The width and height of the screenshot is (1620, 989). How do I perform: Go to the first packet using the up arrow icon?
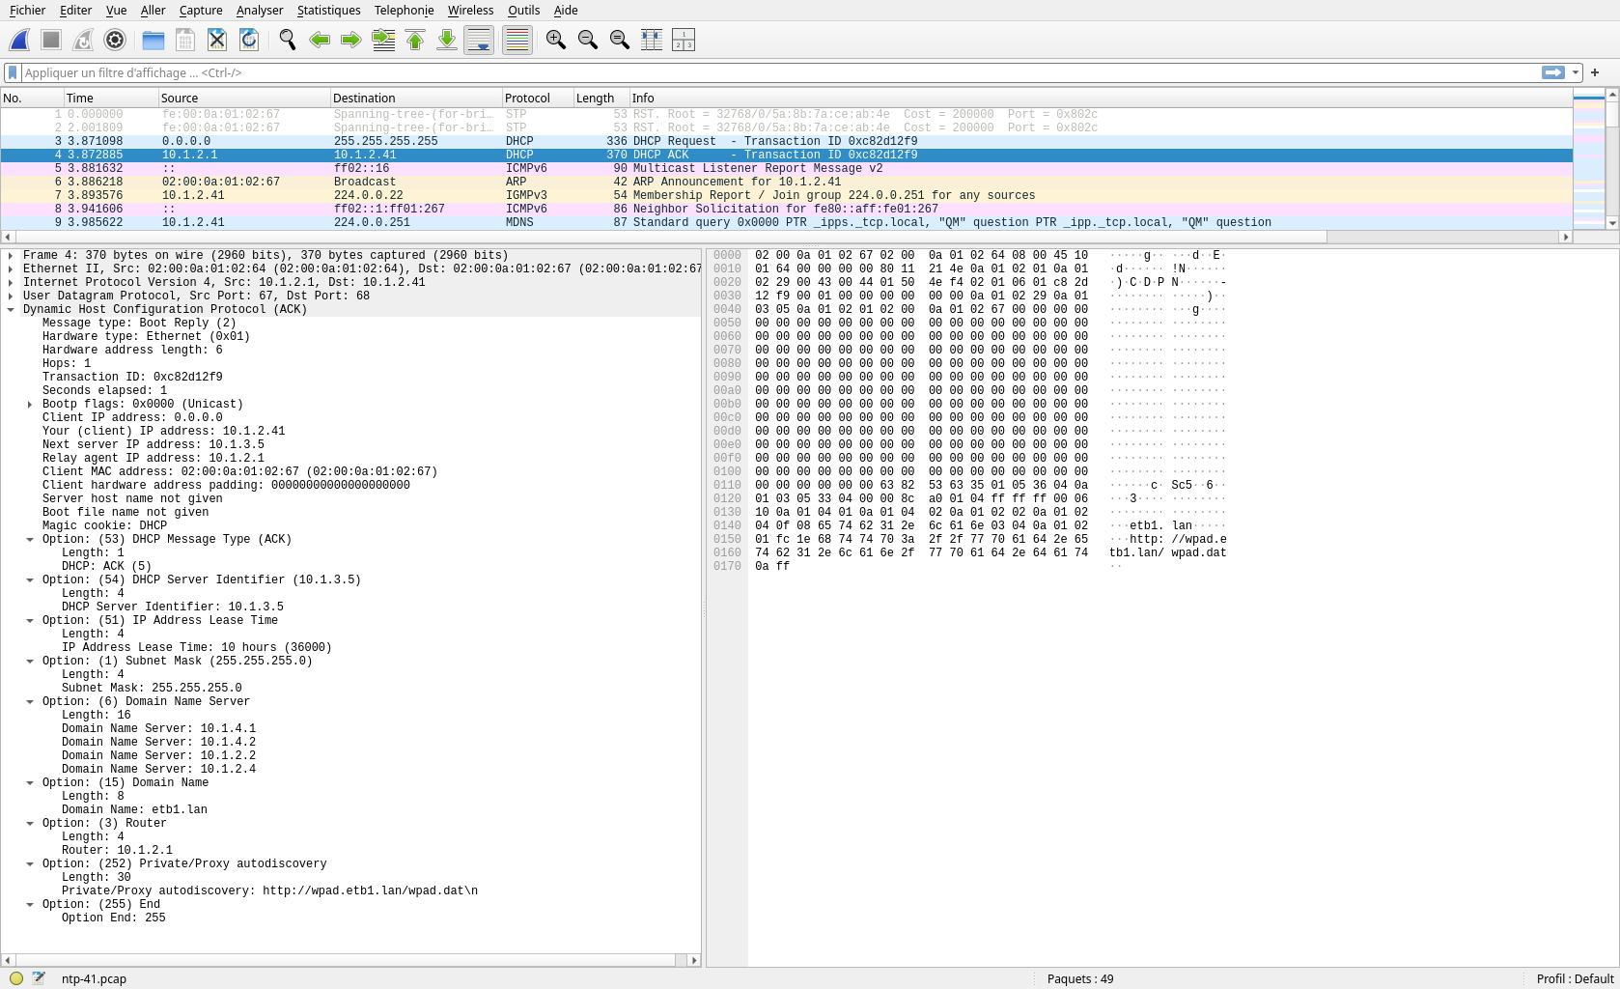415,40
